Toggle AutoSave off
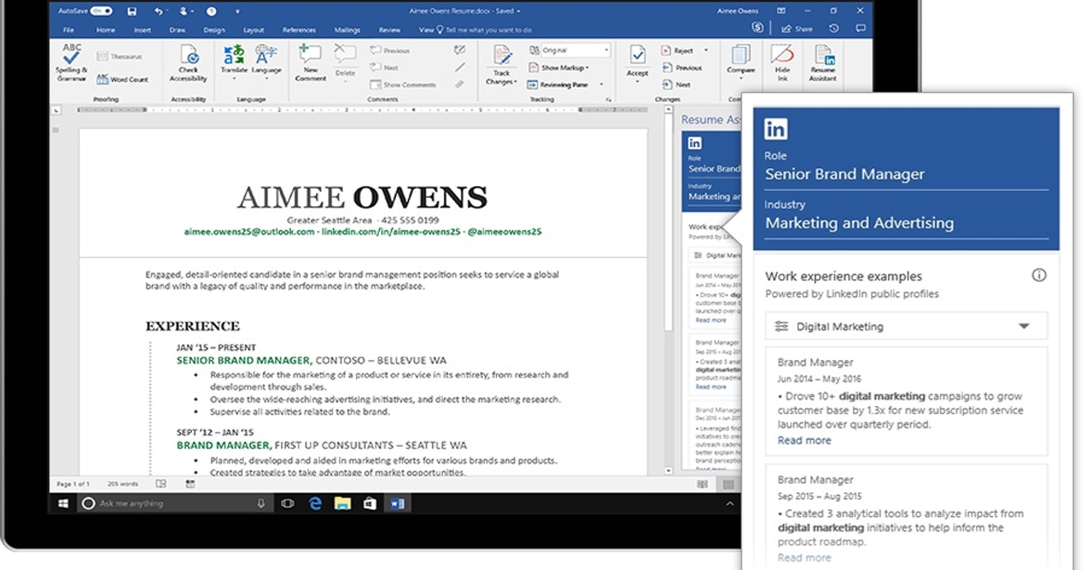 (x=102, y=12)
